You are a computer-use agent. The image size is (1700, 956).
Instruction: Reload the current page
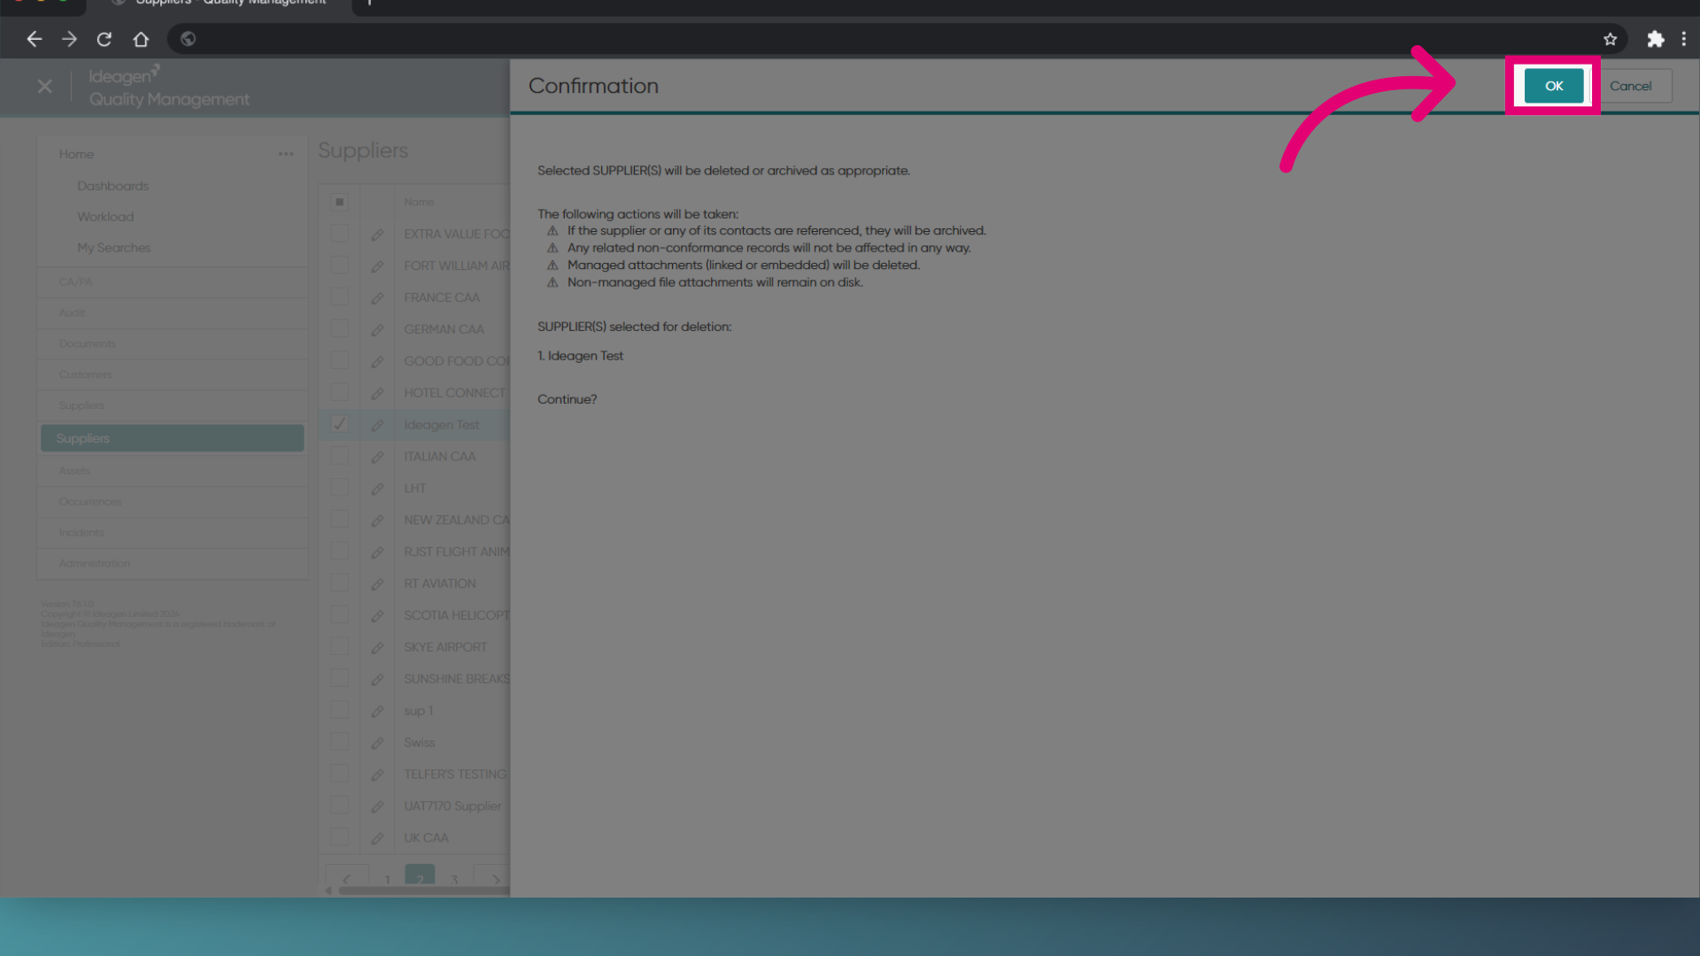tap(104, 39)
